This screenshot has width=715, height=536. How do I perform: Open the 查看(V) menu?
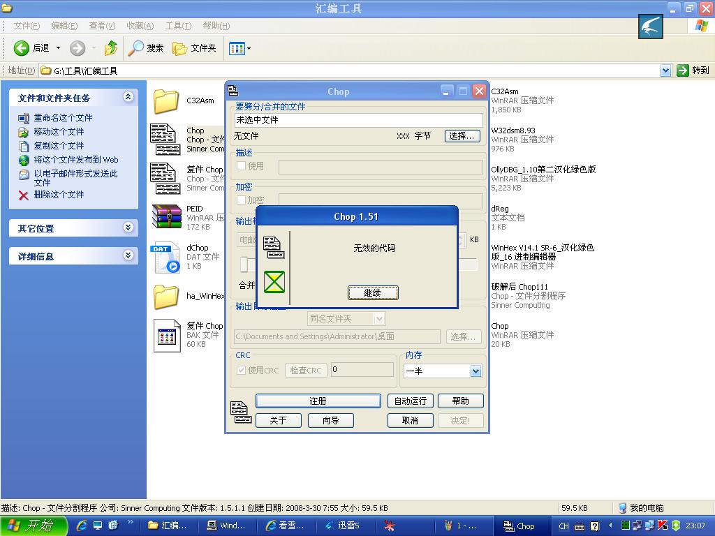pos(102,26)
